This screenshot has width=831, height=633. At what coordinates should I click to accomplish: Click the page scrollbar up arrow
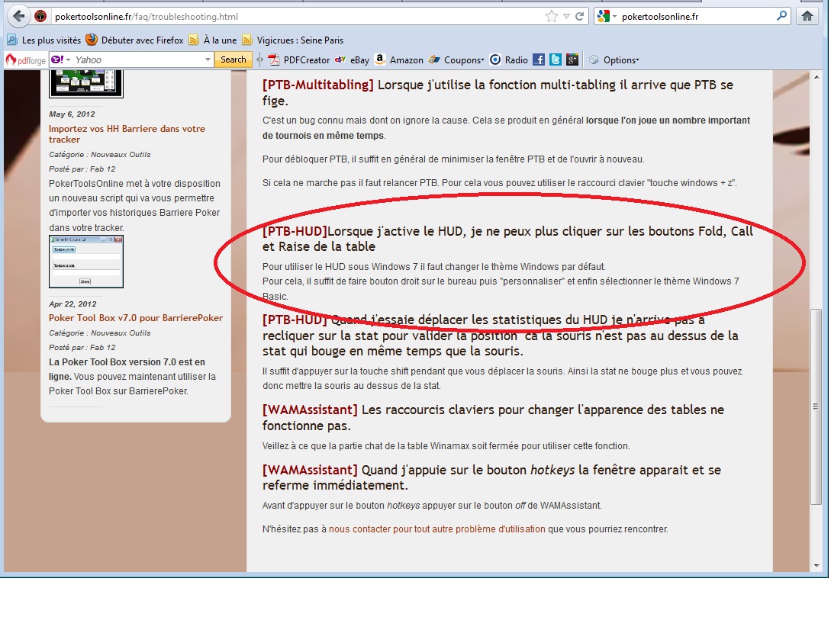pos(817,77)
